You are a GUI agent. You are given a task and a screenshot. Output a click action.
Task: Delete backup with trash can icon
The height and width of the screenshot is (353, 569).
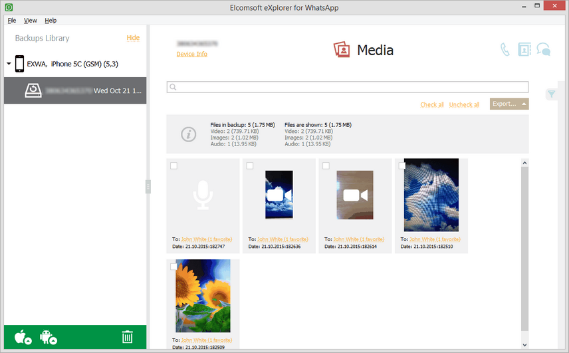127,336
